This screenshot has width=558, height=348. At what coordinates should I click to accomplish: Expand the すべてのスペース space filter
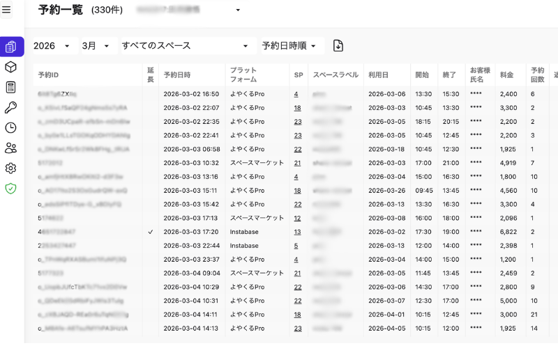coord(188,46)
